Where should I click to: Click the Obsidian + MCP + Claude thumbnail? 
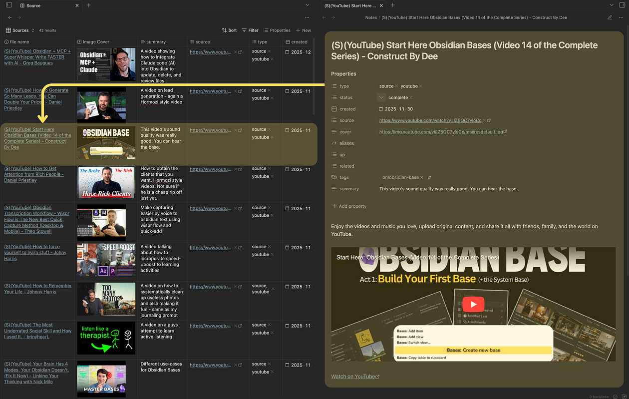point(106,64)
